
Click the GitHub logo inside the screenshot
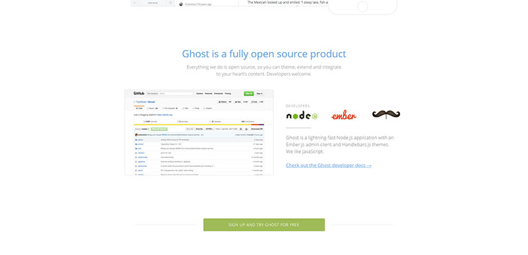pos(139,94)
